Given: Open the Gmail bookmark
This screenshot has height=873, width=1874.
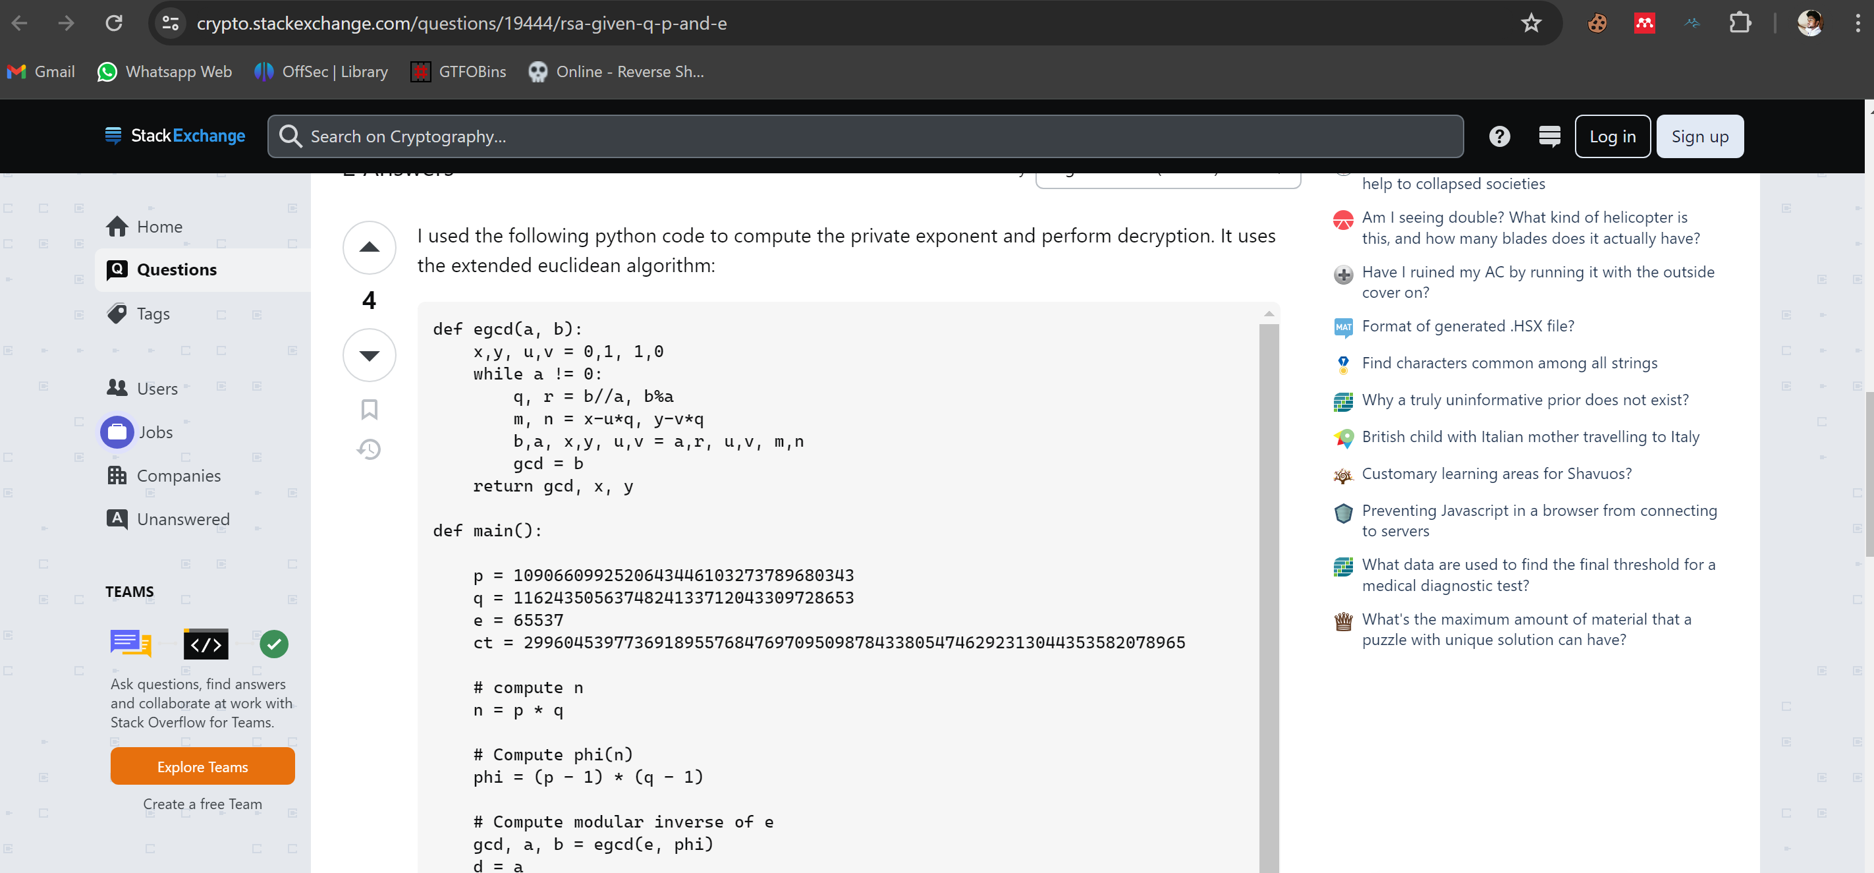Looking at the screenshot, I should click(x=41, y=72).
